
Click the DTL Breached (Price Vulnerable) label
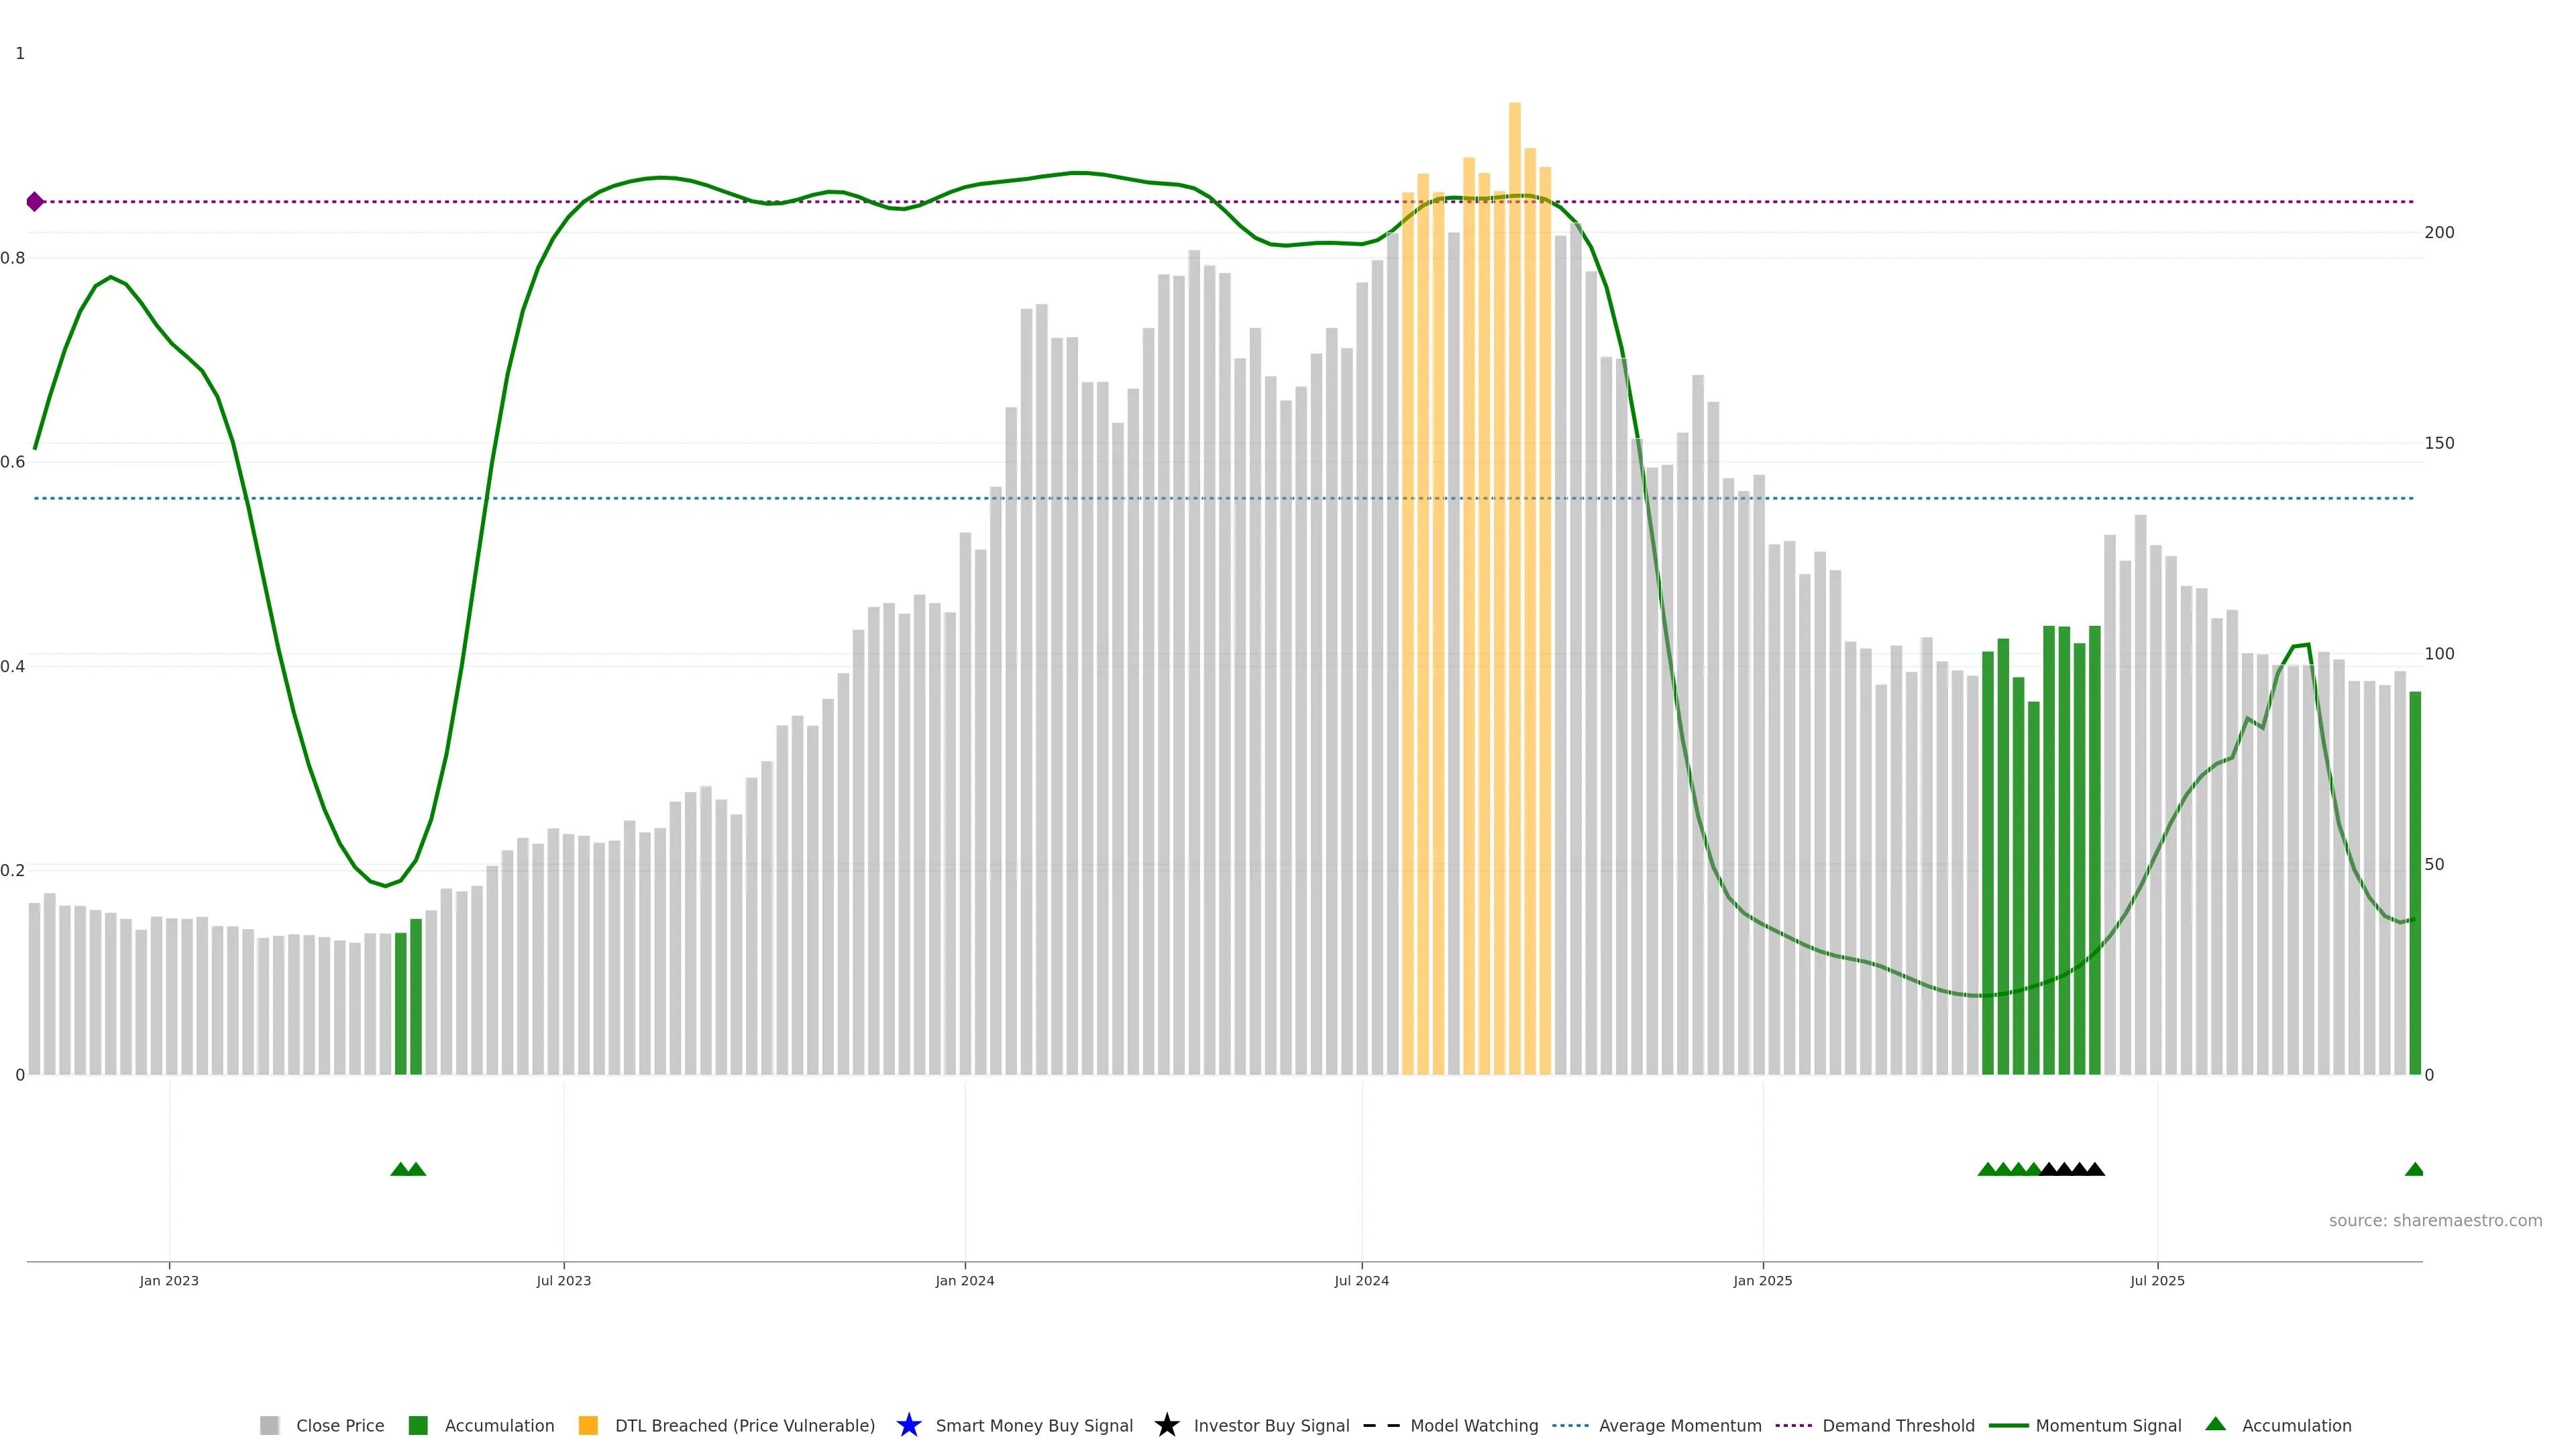[x=744, y=1425]
